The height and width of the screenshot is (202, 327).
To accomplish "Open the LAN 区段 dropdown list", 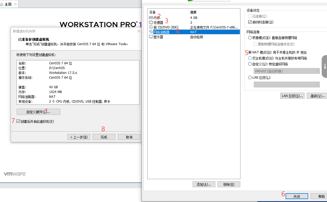I will 287,85.
